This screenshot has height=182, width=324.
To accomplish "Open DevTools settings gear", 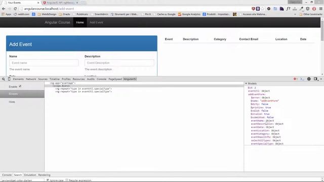I will coord(309,79).
